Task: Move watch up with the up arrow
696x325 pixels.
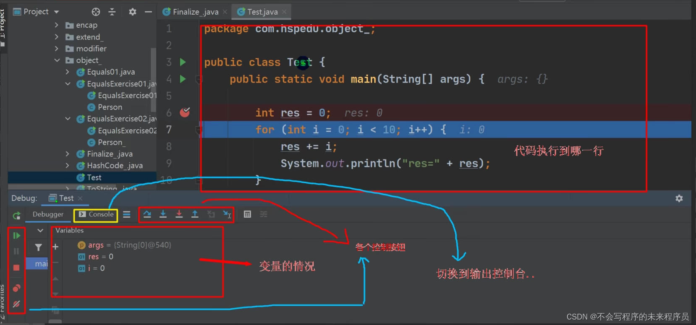Action: [55, 278]
